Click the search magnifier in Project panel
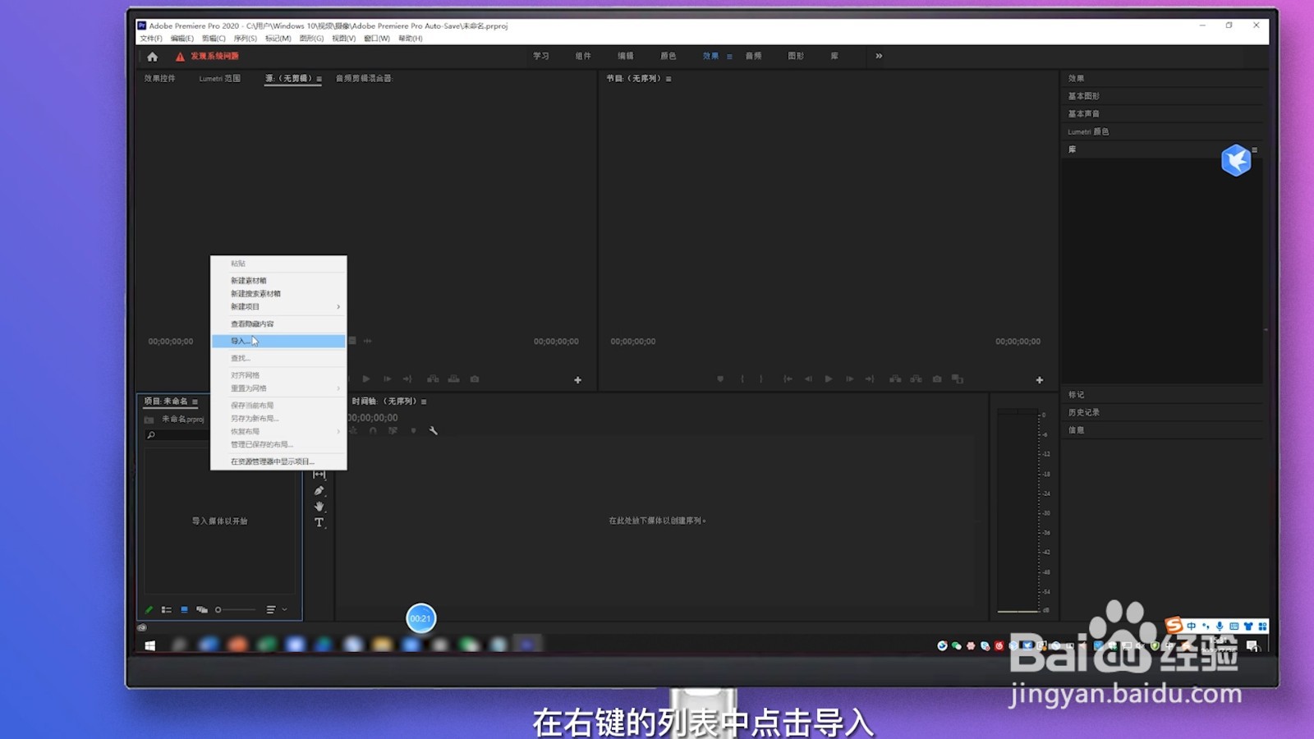The image size is (1314, 739). (x=149, y=434)
